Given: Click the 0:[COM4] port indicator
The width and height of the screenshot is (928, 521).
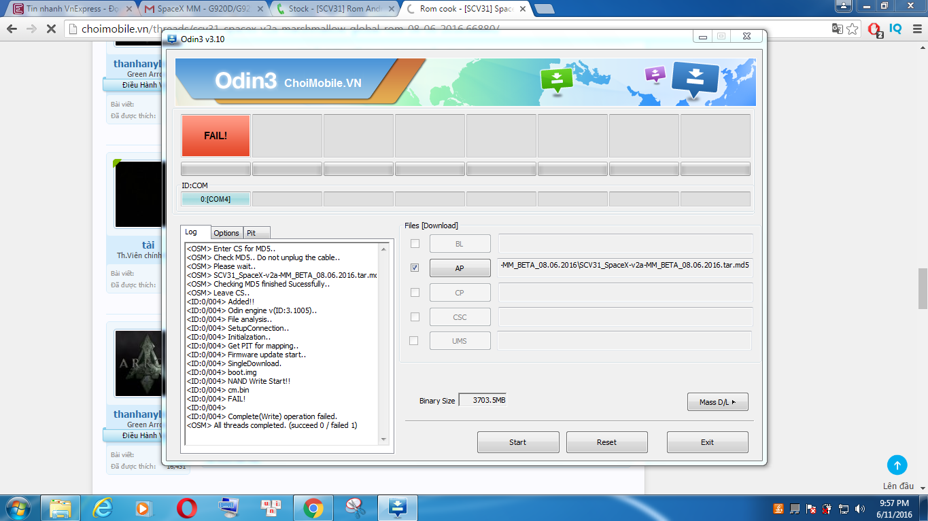Looking at the screenshot, I should (x=216, y=199).
